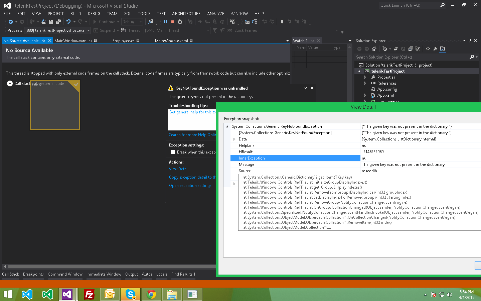This screenshot has height=301, width=481.
Task: Open the DEBUG menu
Action: tap(94, 14)
